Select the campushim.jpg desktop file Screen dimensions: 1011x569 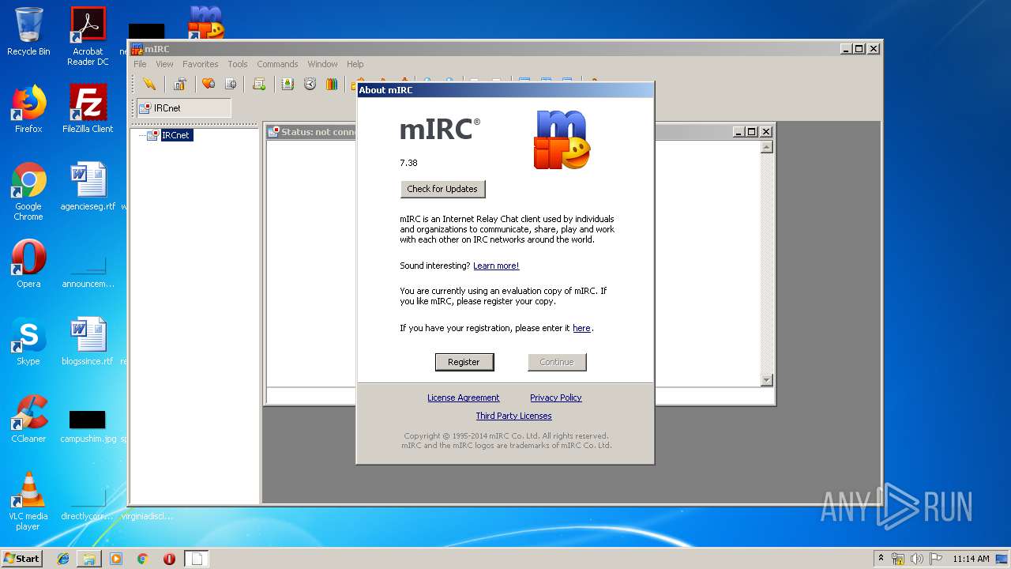88,425
